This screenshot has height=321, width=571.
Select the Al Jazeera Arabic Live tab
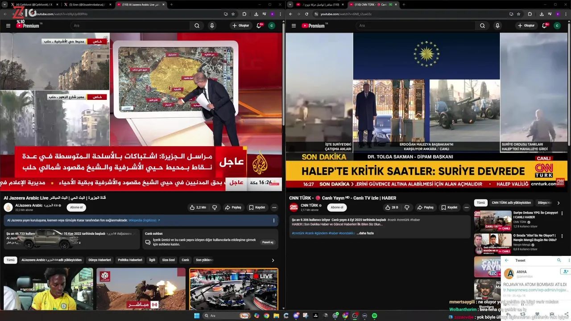(141, 4)
